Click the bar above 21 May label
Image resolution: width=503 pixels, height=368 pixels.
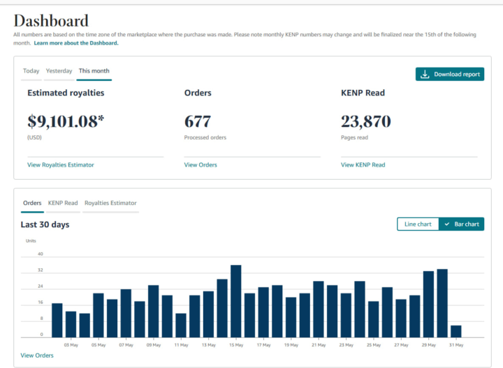pyautogui.click(x=319, y=309)
